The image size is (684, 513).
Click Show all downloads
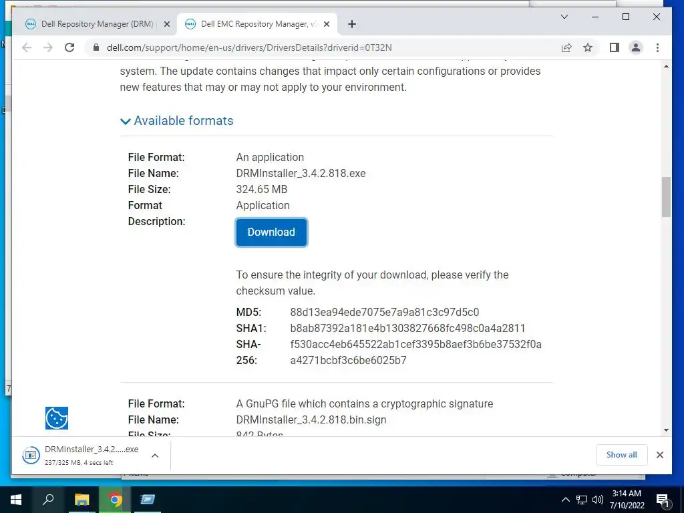[x=622, y=455]
